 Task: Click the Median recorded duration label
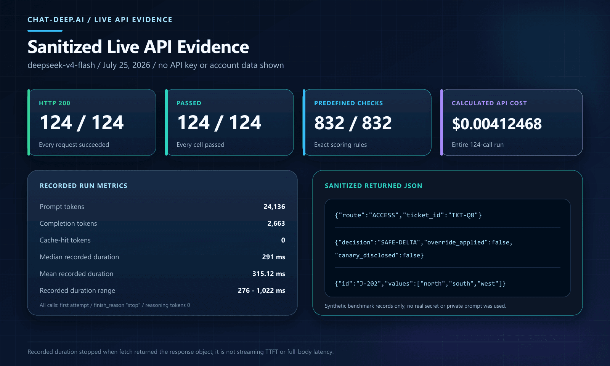[x=79, y=257]
